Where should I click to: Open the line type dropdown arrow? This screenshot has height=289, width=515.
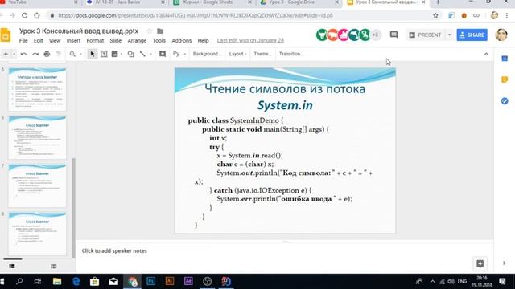click(150, 54)
